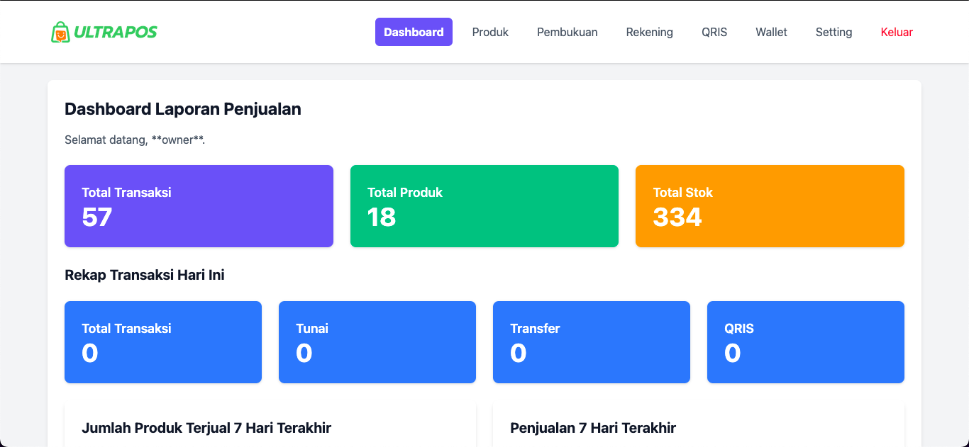Image resolution: width=969 pixels, height=447 pixels.
Task: Select the green Total Produk card
Action: point(484,206)
